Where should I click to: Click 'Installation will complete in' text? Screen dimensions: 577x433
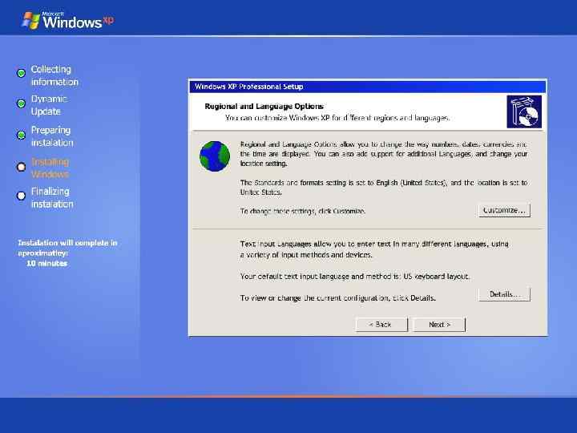pyautogui.click(x=67, y=243)
